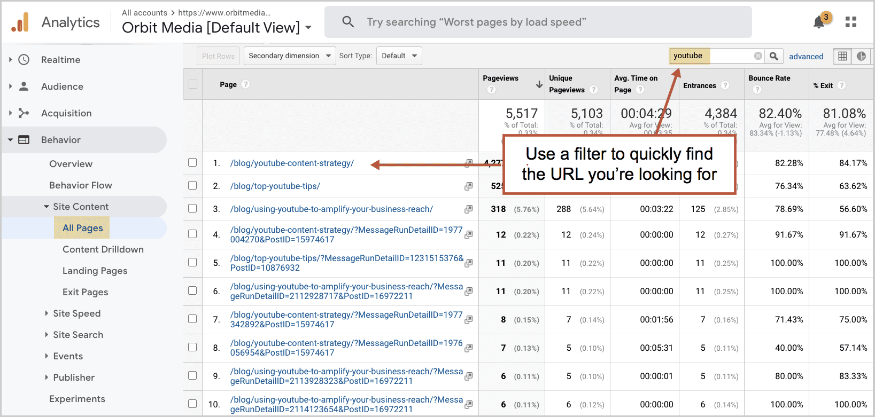Image resolution: width=875 pixels, height=417 pixels.
Task: Expand the Acquisition section
Action: coord(10,113)
